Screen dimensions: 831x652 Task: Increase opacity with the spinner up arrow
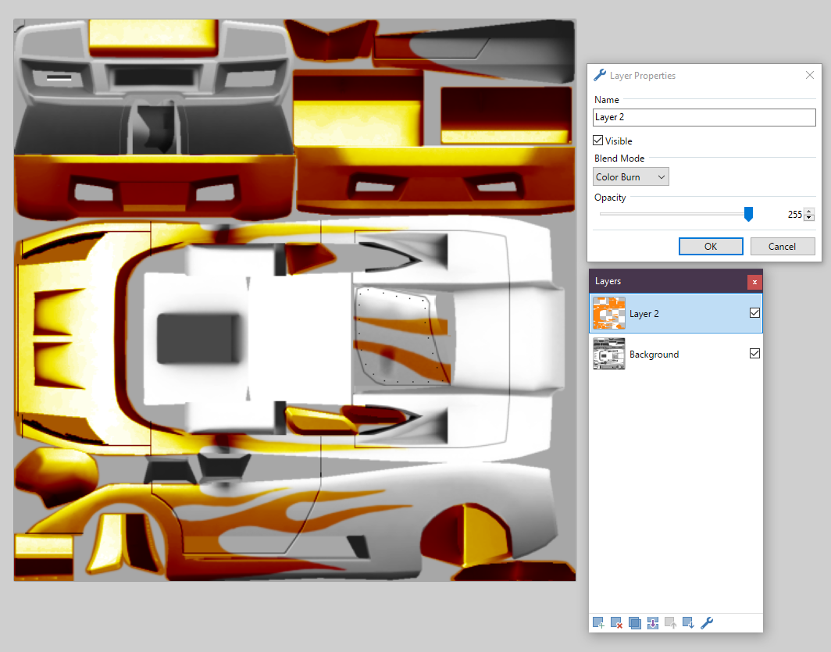(x=809, y=211)
